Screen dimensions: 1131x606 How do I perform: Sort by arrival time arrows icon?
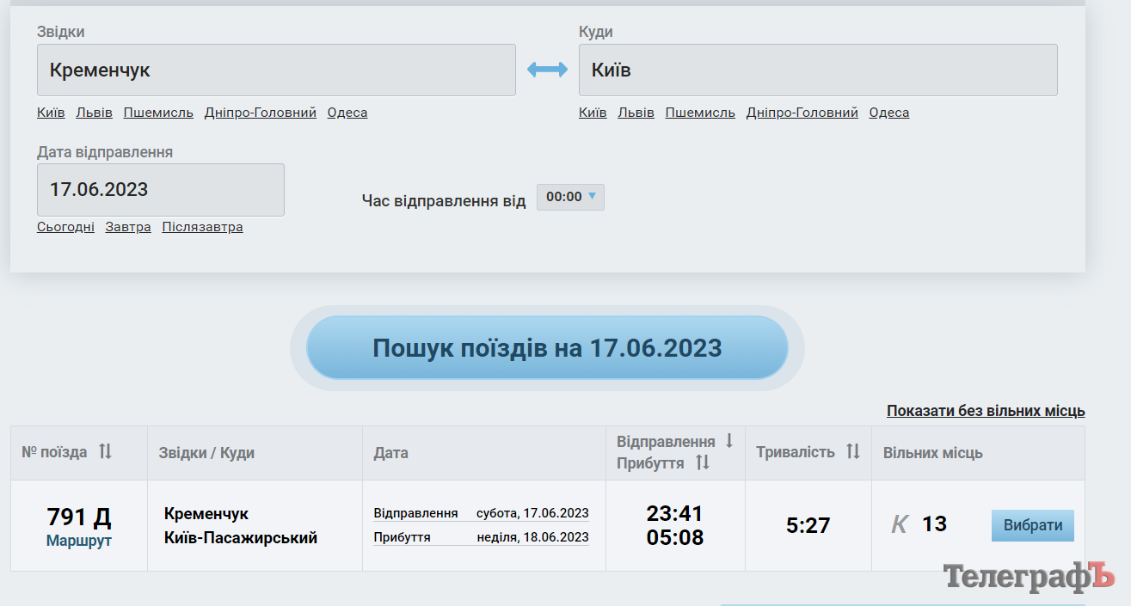703,462
